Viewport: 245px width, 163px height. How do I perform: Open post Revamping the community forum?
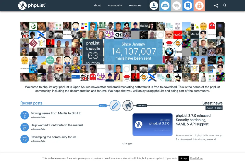[53, 137]
